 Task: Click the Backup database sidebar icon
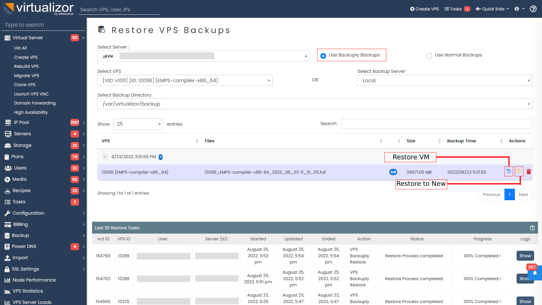point(7,236)
